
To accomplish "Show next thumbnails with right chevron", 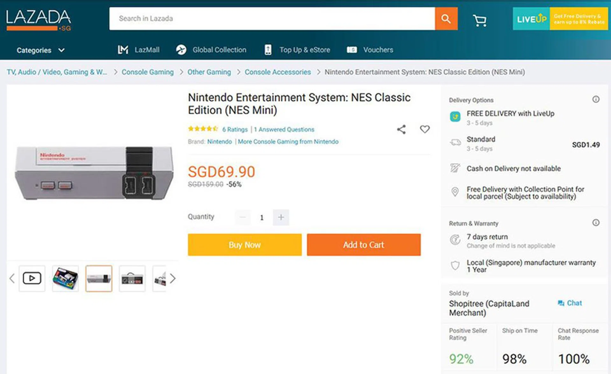I will coord(172,279).
